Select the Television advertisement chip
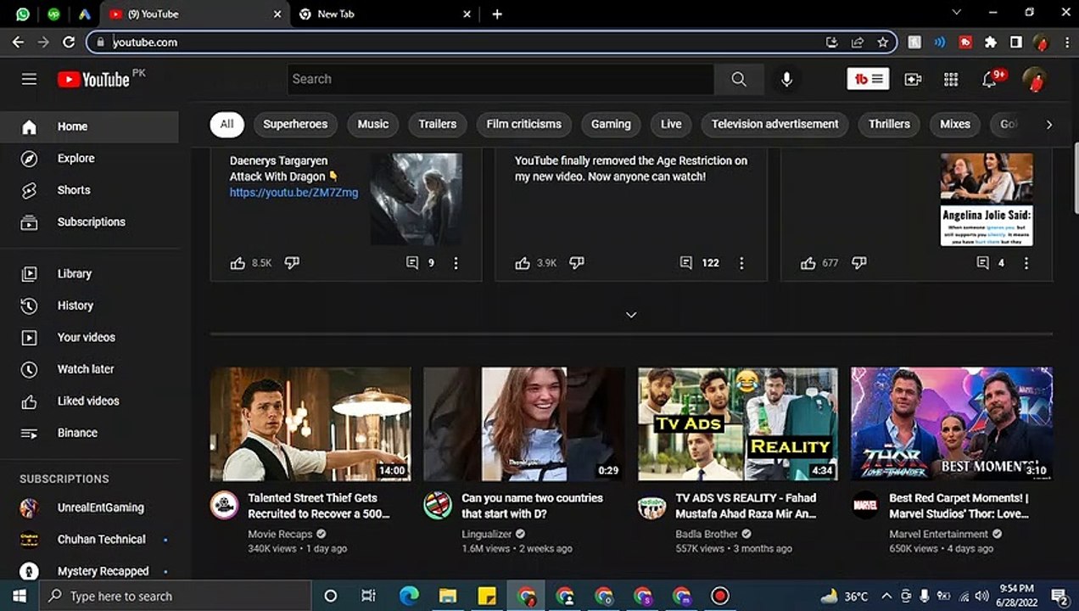 (774, 124)
